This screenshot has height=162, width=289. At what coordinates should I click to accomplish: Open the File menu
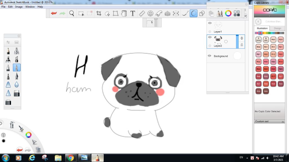tap(3, 7)
